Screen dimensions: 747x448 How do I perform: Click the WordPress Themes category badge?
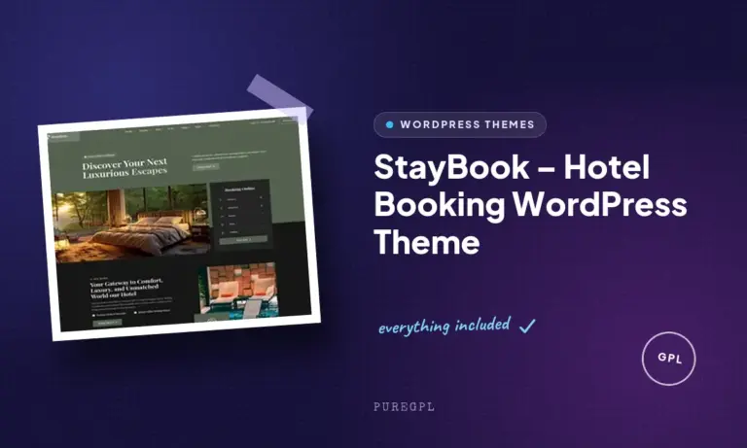click(x=460, y=124)
